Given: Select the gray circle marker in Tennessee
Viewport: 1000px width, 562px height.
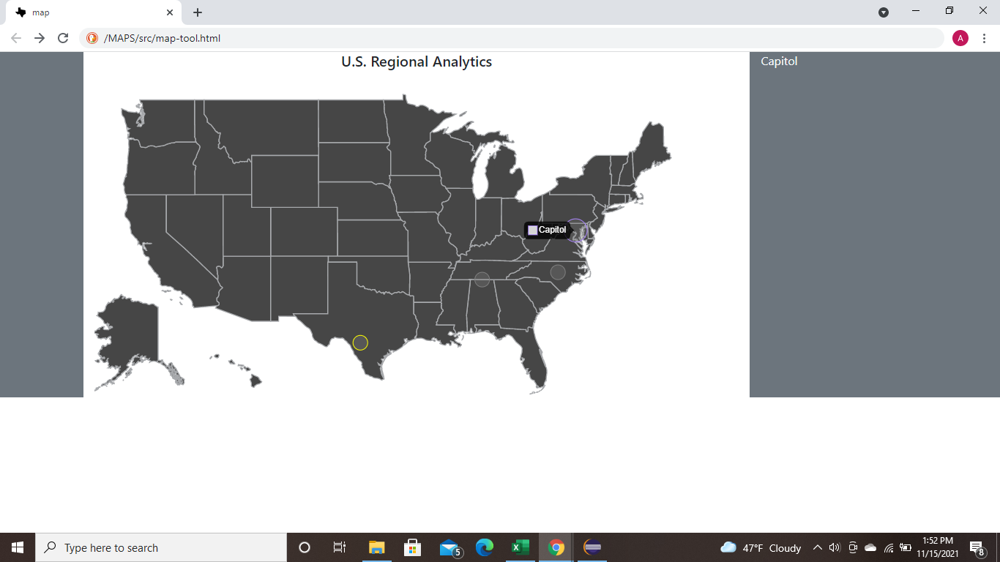Looking at the screenshot, I should (482, 278).
